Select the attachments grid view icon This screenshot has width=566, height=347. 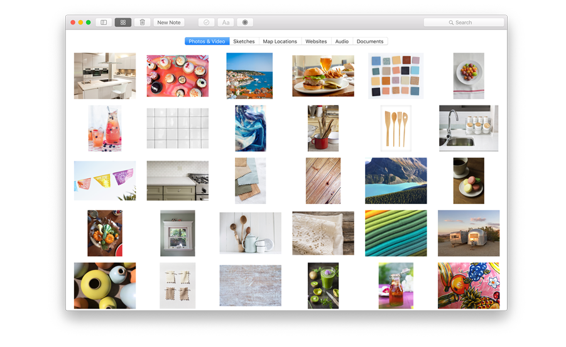[122, 23]
